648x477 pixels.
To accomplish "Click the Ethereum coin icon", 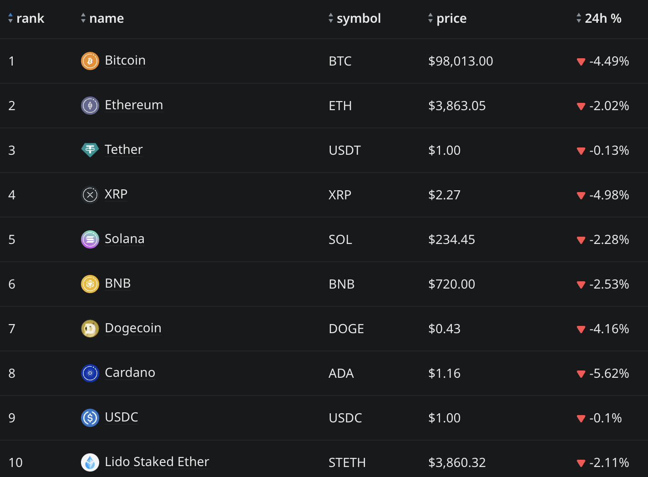I will pyautogui.click(x=90, y=105).
